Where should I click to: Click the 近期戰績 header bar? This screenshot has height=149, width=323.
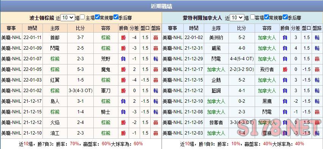tap(162, 6)
